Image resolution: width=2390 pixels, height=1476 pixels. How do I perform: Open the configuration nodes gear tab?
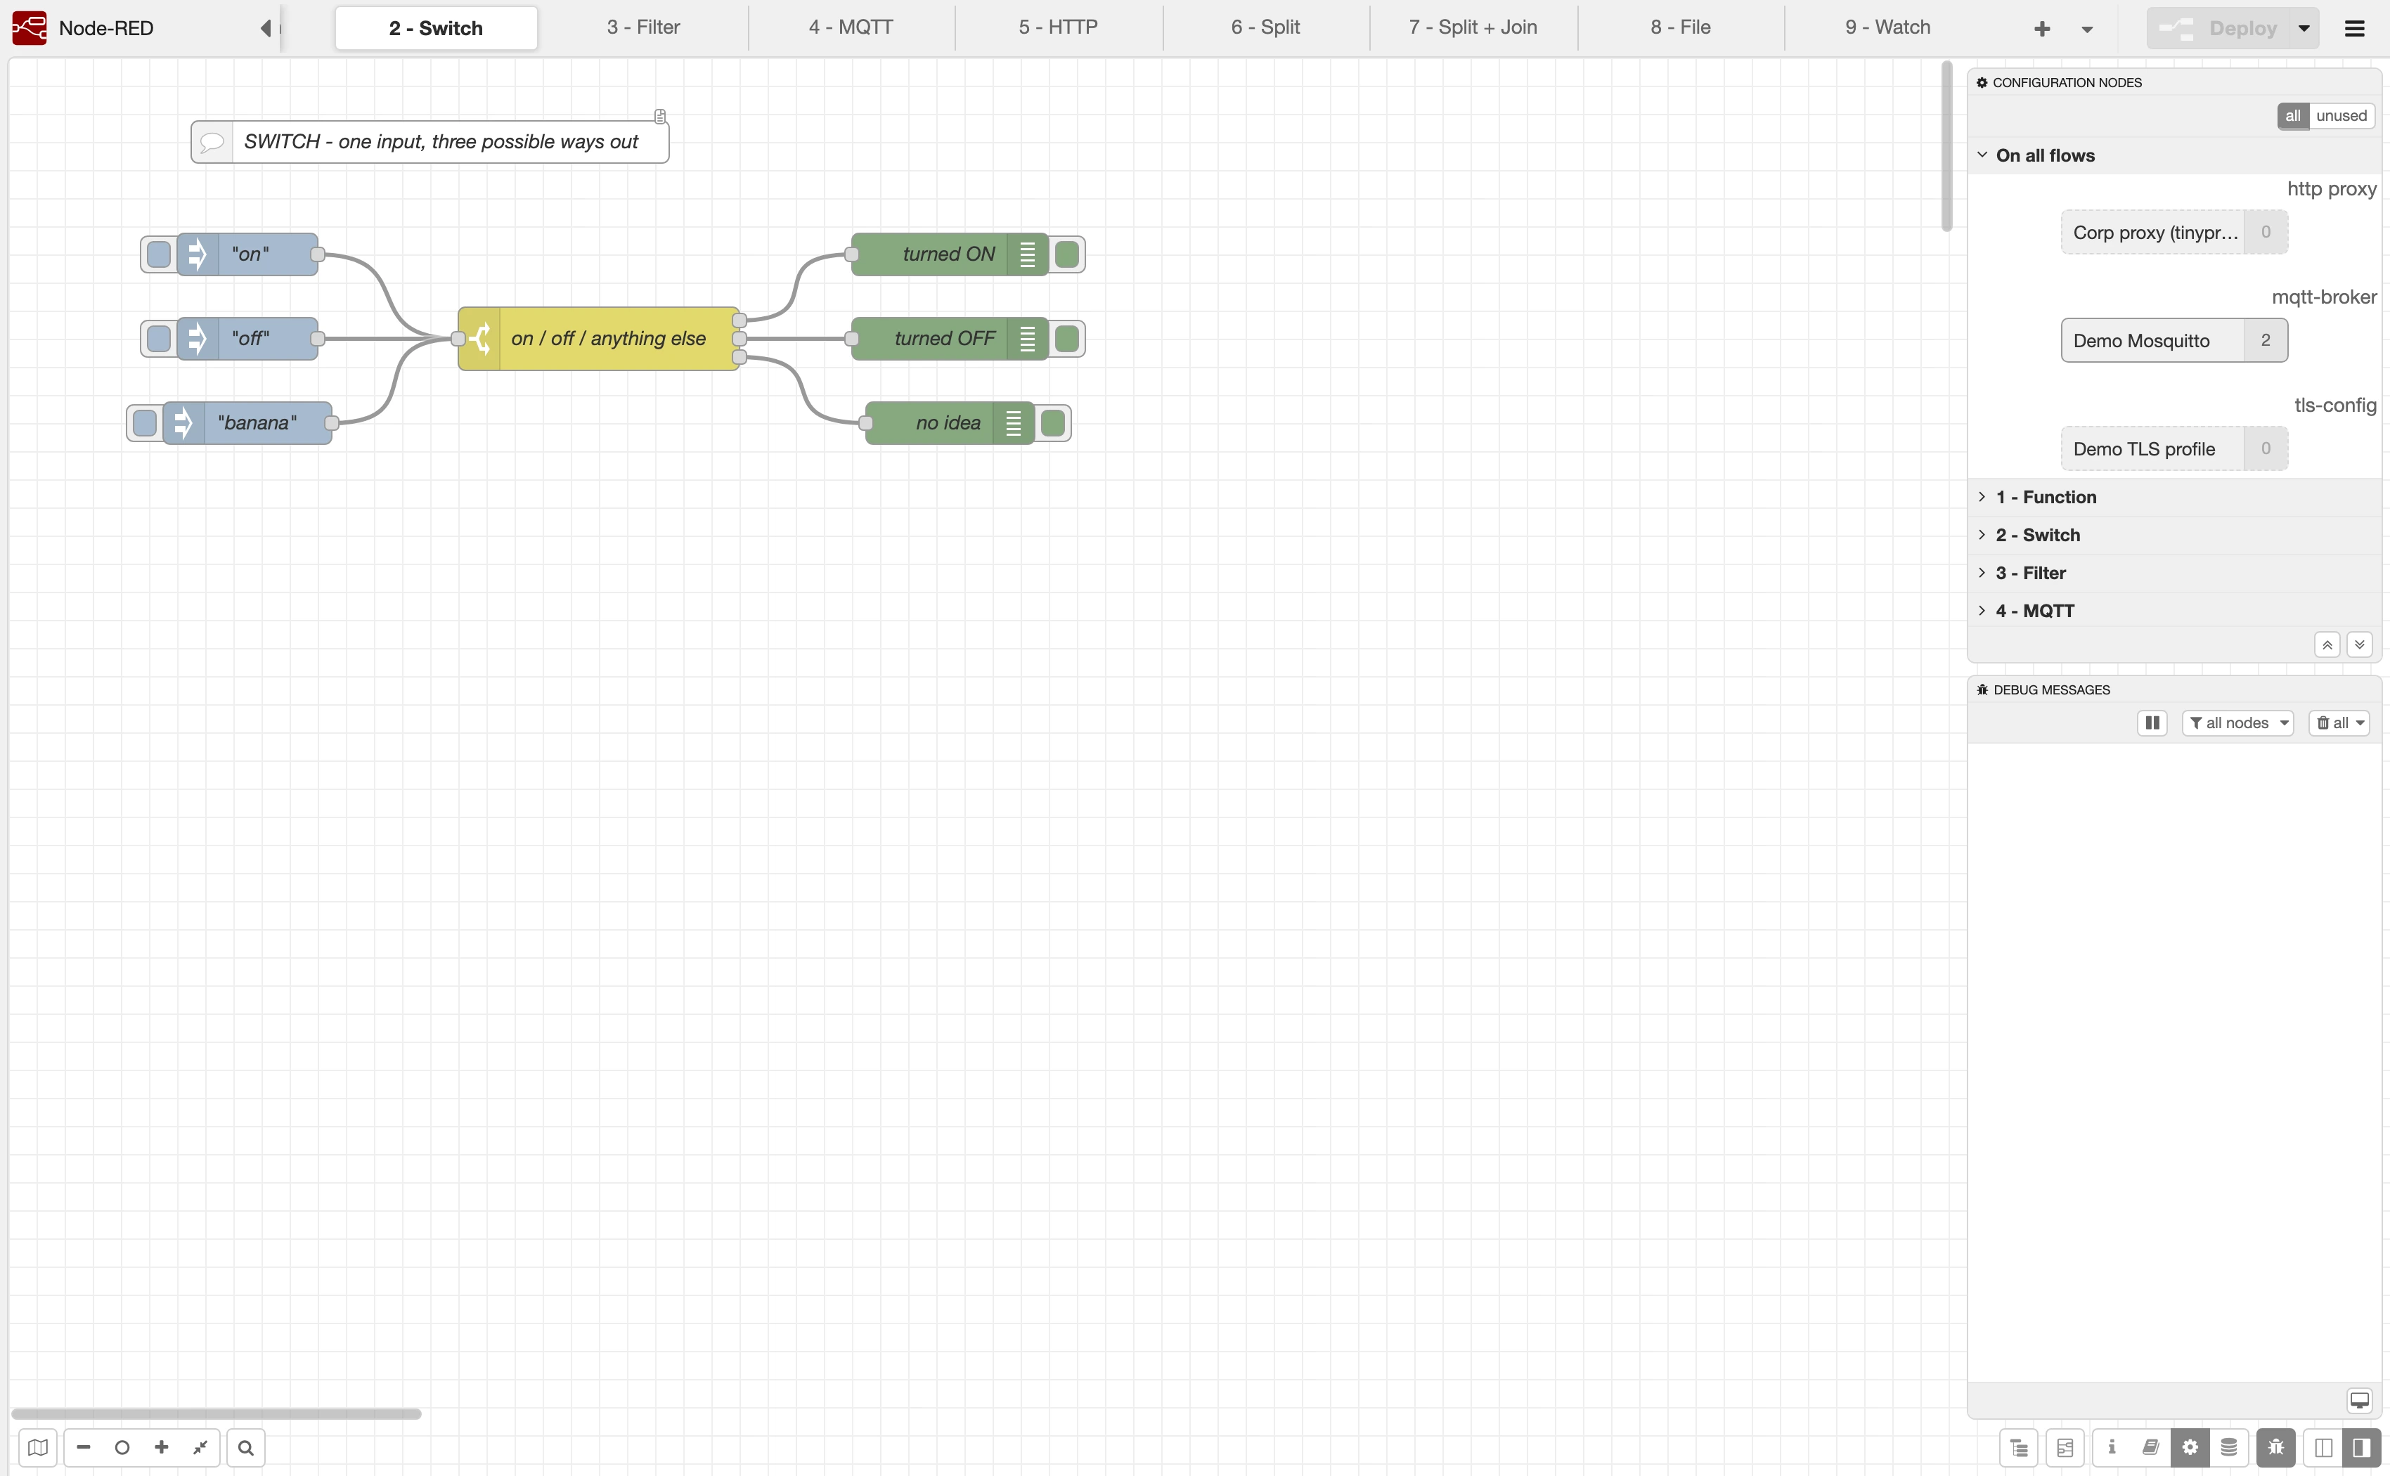click(2190, 1448)
